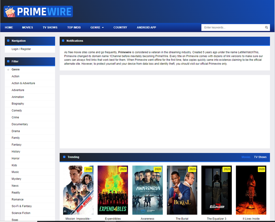
Task: Open the Genre dropdown menu
Action: pos(97,27)
